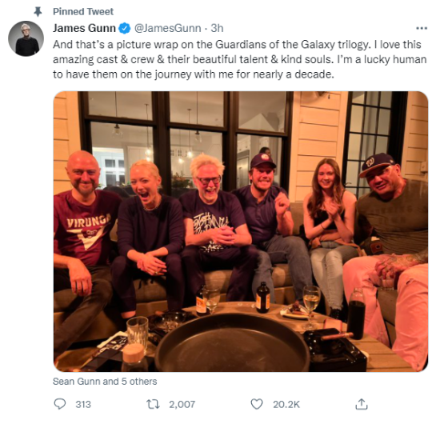Open the attached group photo
This screenshot has height=424, width=440.
coord(241,231)
